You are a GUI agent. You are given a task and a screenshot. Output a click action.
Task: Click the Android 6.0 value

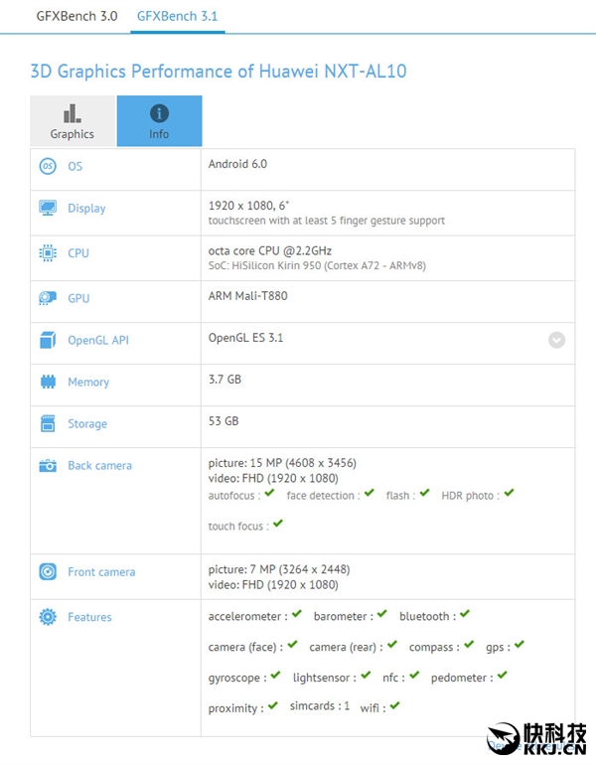[238, 164]
